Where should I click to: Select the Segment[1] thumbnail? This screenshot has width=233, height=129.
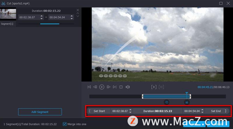click(x=8, y=14)
